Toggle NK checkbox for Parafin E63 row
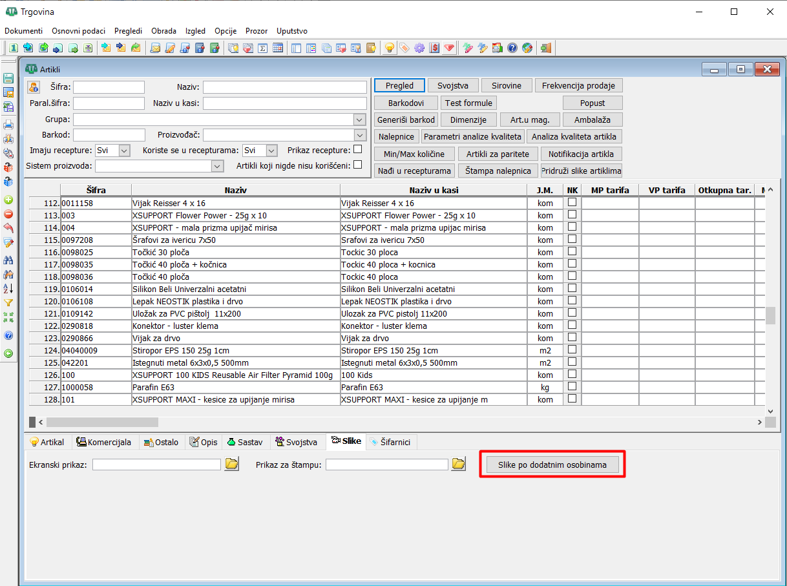The image size is (787, 586). coord(572,387)
